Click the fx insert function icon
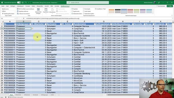The width and height of the screenshot is (174, 98). [23, 19]
